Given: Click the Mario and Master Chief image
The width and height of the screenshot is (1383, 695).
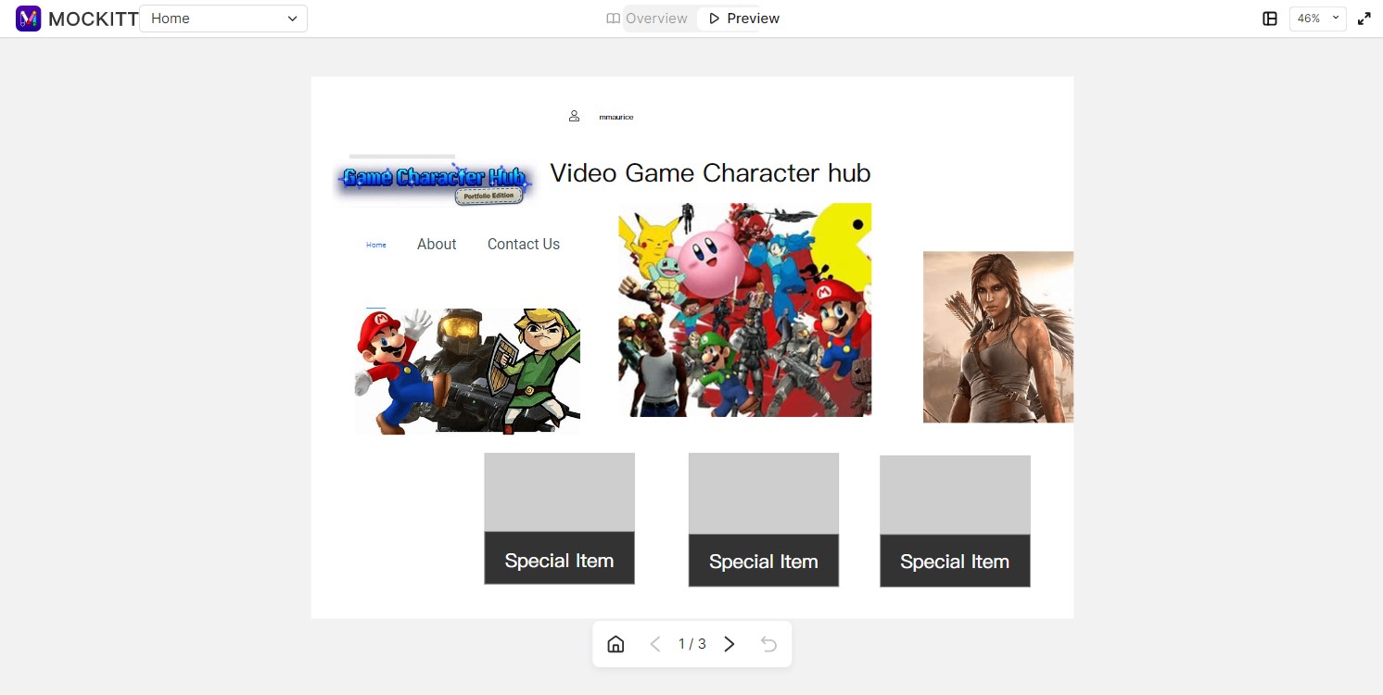Looking at the screenshot, I should 467,371.
